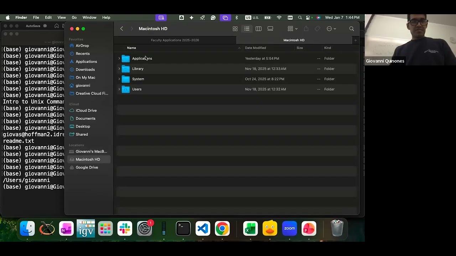This screenshot has height=256, width=456.
Task: Open Creative Cloud Files in sidebar
Action: [89, 94]
